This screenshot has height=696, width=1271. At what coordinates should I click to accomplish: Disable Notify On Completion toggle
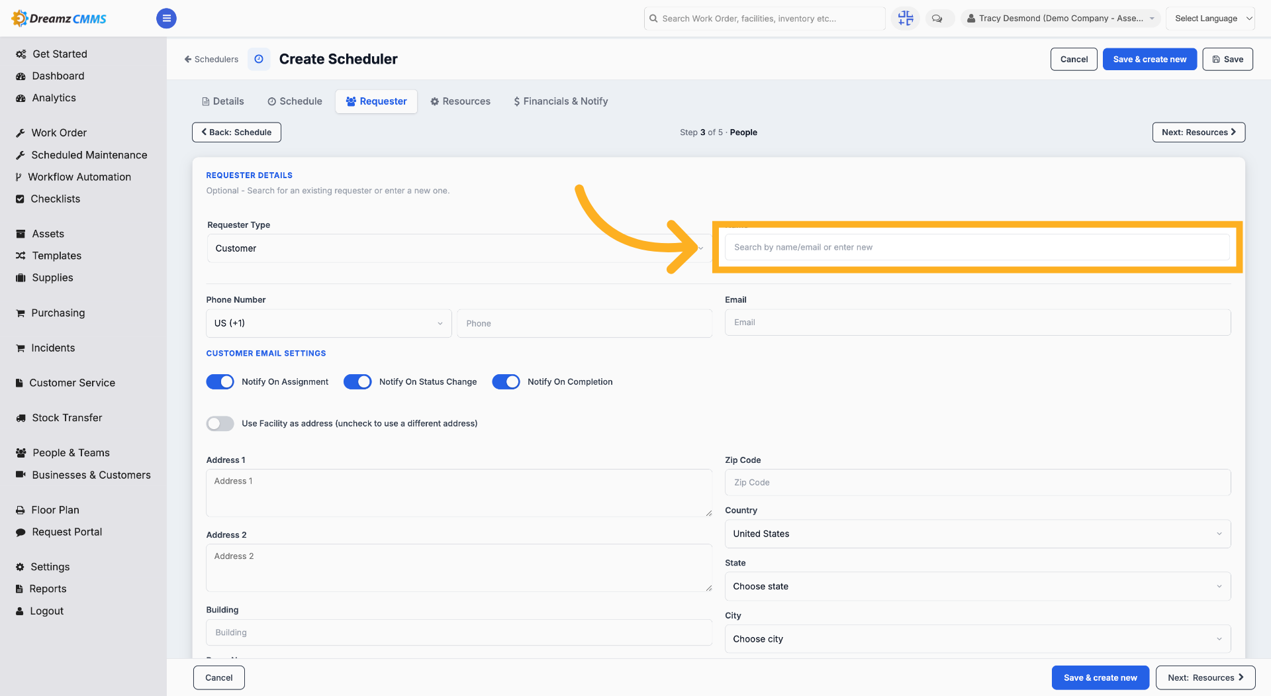point(506,382)
